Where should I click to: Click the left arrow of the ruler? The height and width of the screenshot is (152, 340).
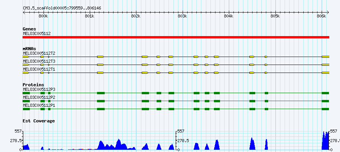pos(24,12)
